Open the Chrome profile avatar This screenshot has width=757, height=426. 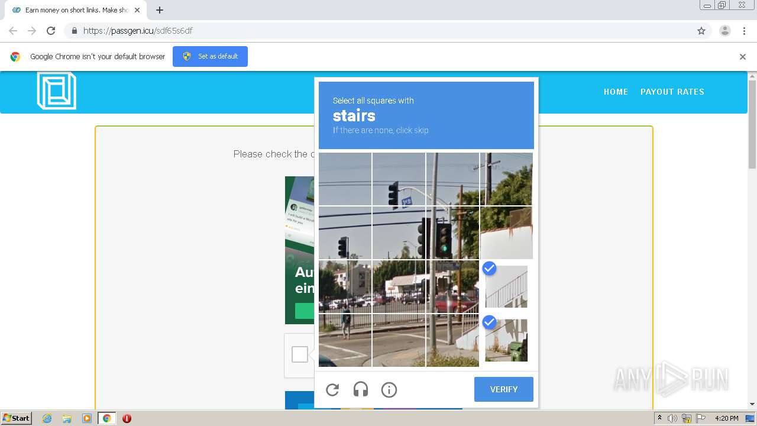click(x=725, y=31)
